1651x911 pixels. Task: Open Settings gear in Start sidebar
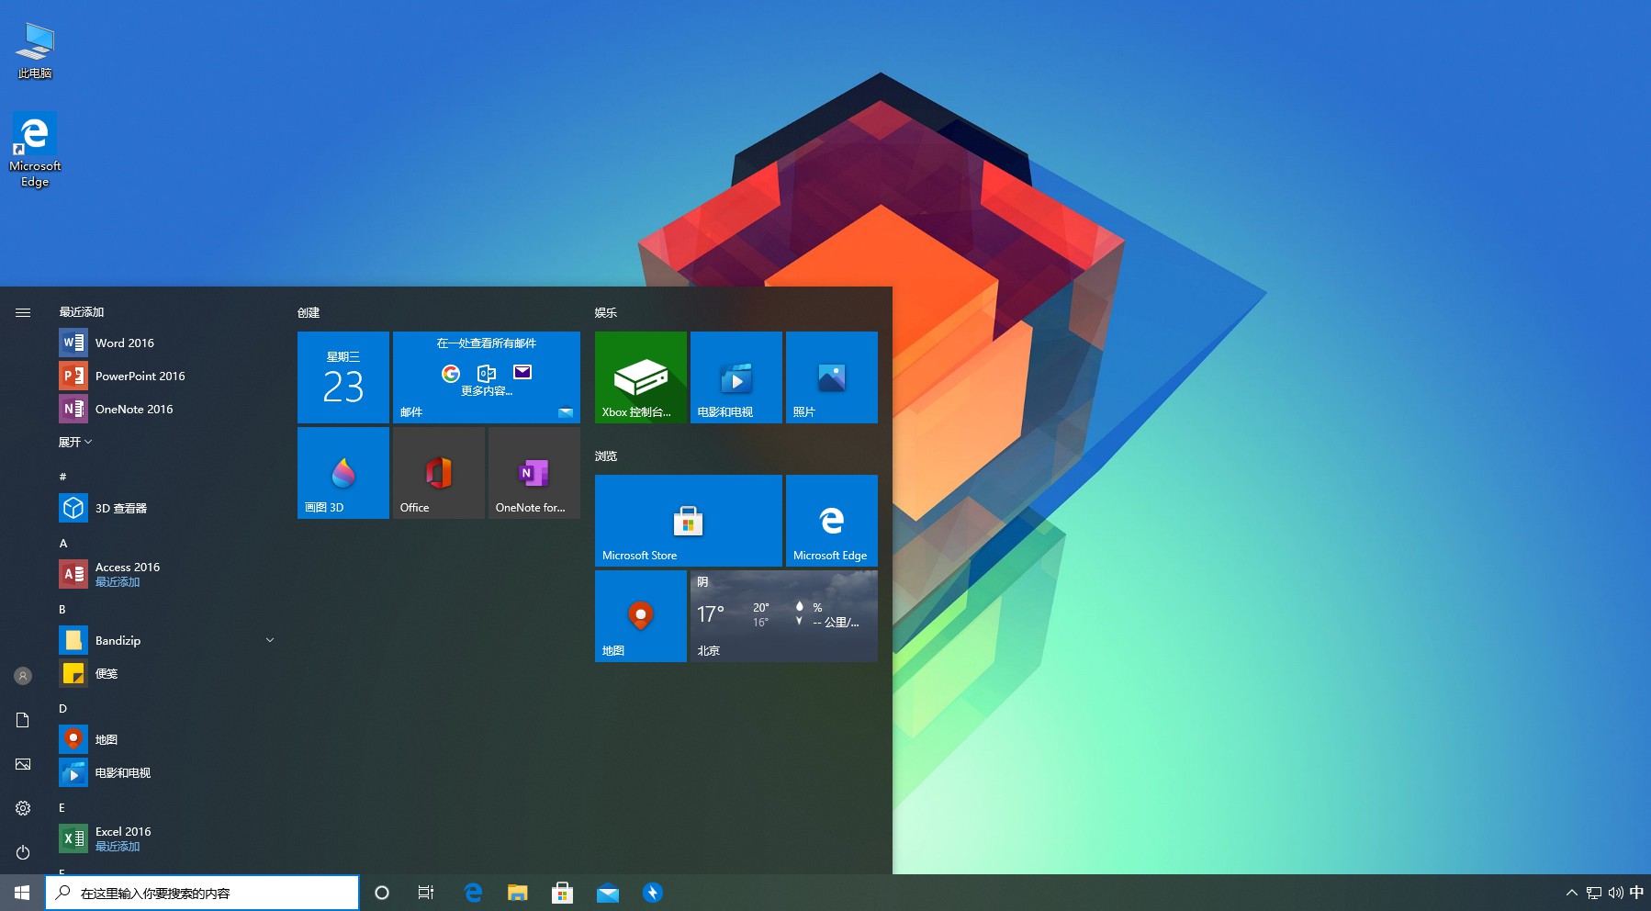click(x=23, y=808)
